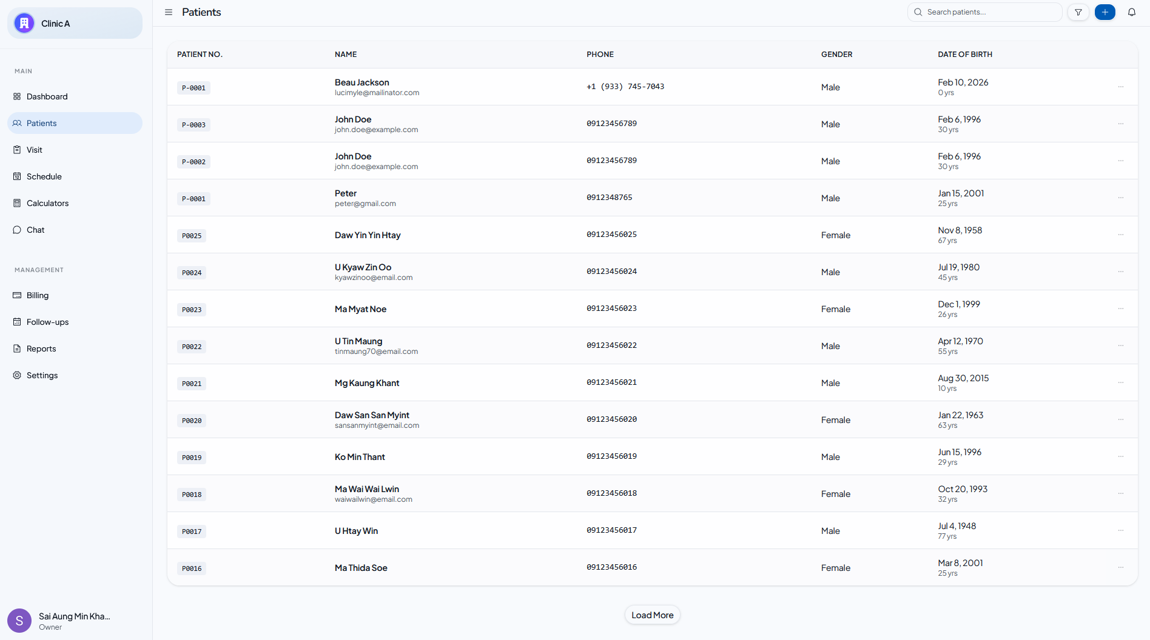Click the Clinic A building logo icon
Viewport: 1150px width, 640px height.
point(24,23)
